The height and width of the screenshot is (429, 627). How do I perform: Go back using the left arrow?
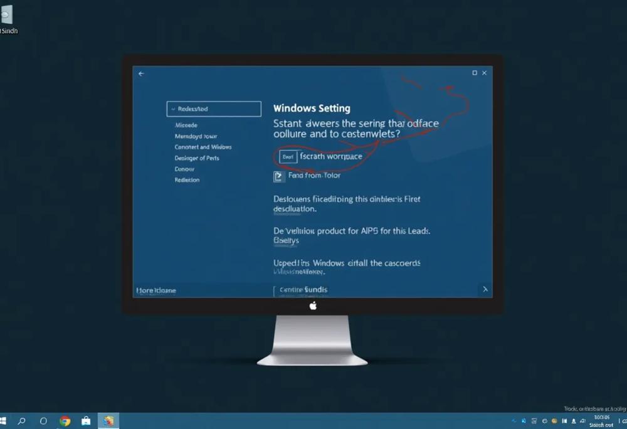141,73
